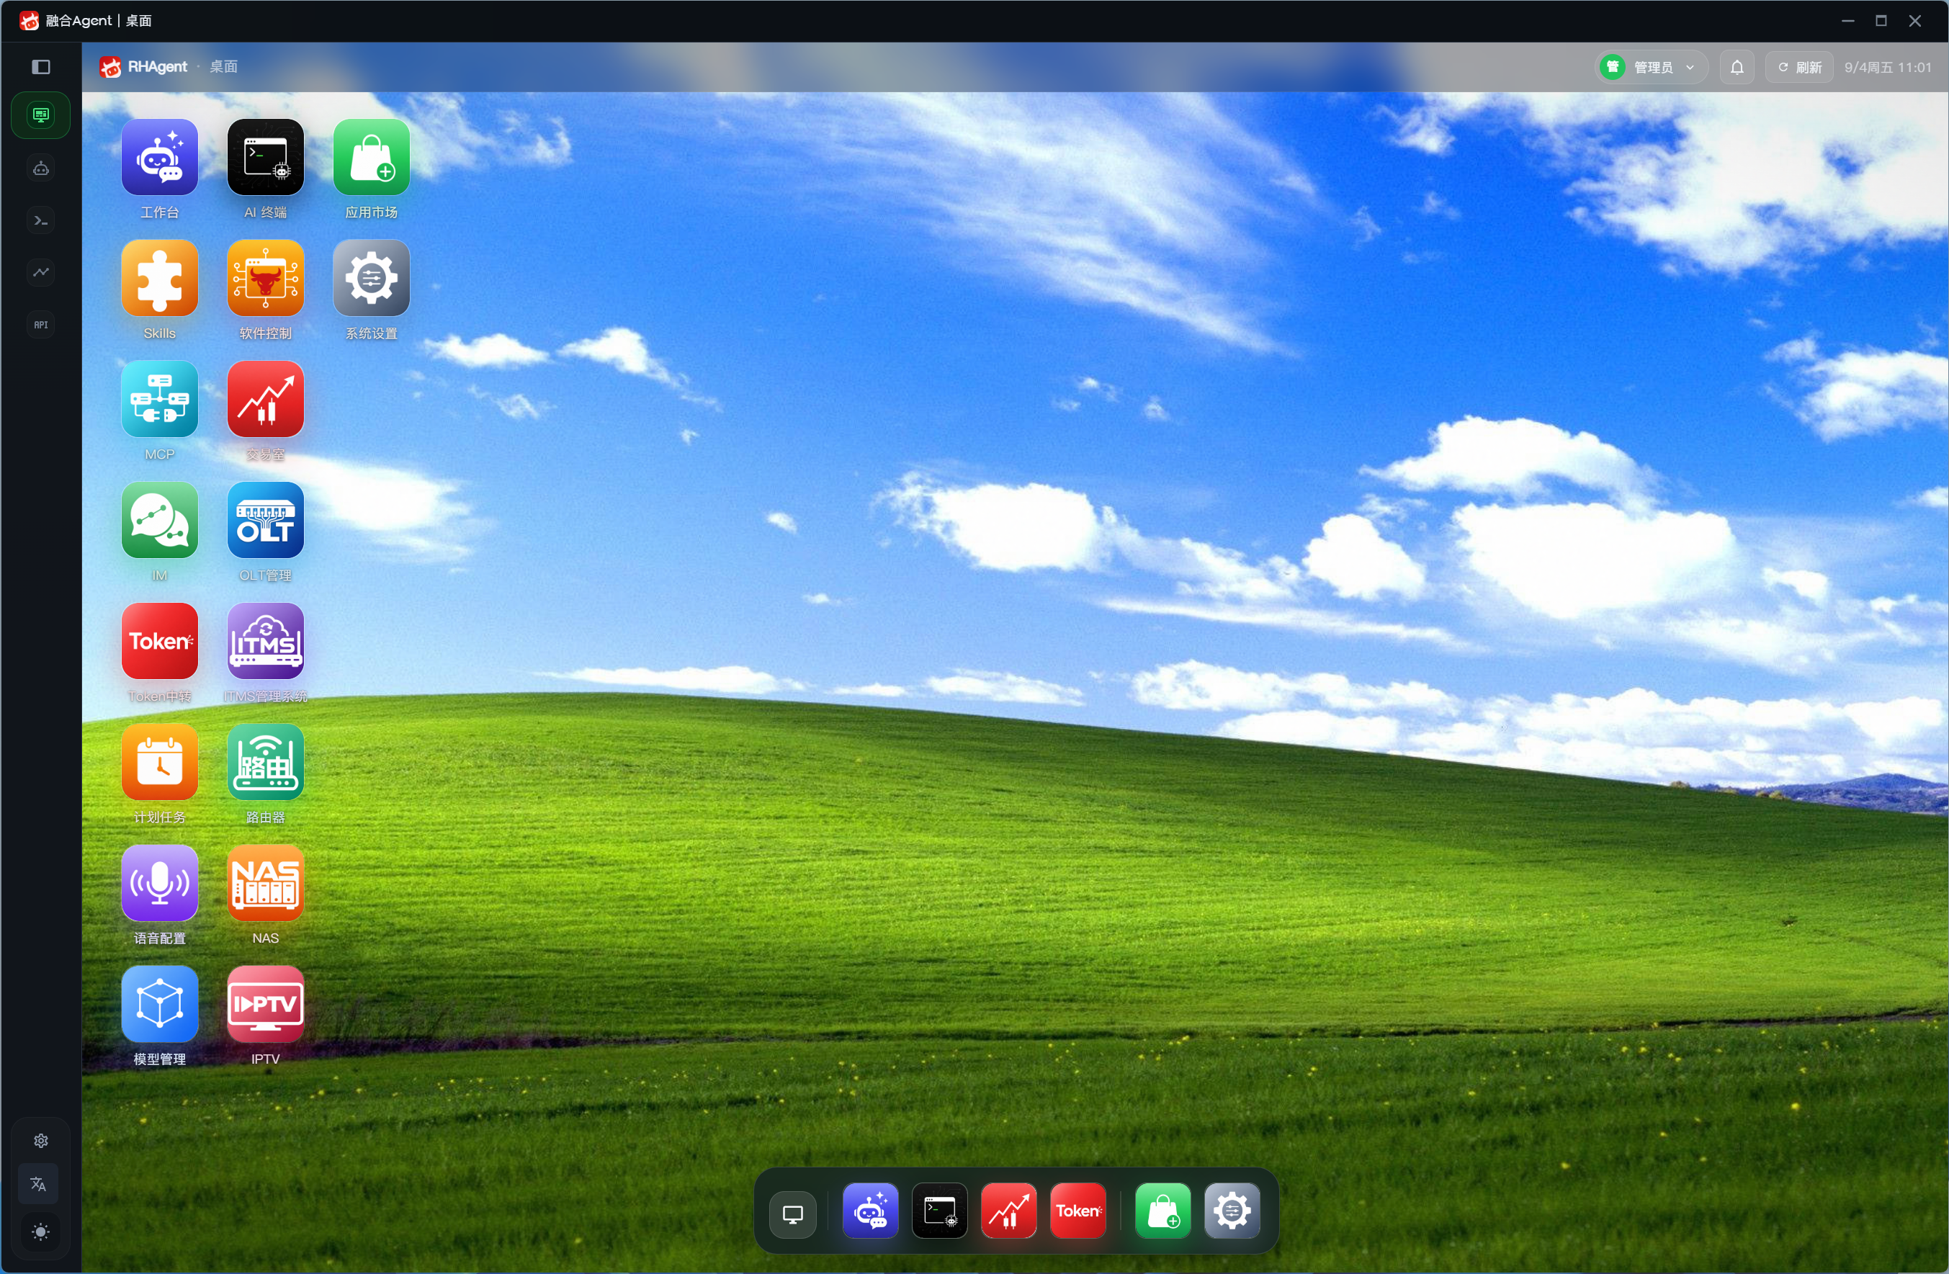Open the app market bag icon in the dock
The height and width of the screenshot is (1274, 1949).
coord(1164,1211)
